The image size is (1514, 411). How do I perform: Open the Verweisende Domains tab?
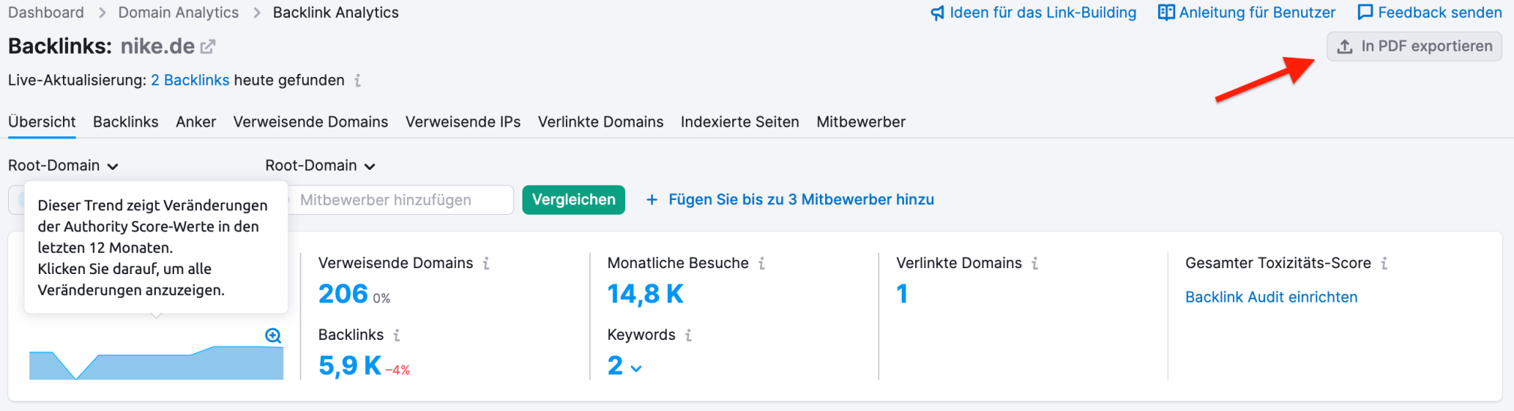[x=310, y=122]
